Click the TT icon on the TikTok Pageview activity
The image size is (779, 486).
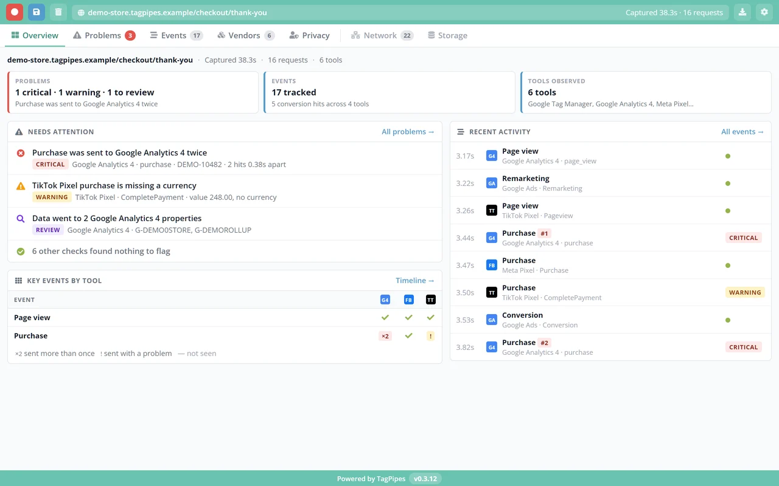coord(492,211)
